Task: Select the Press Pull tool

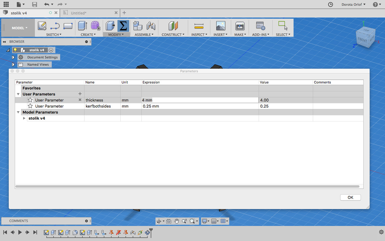Action: point(110,26)
